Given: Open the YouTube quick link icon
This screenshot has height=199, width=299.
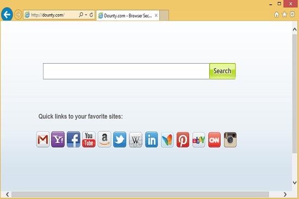Looking at the screenshot, I should [x=89, y=139].
